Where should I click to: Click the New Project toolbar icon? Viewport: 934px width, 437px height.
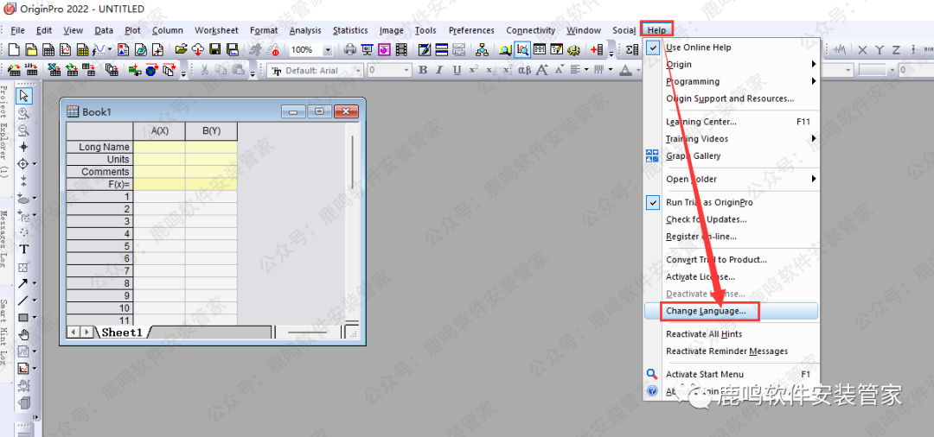[x=15, y=50]
